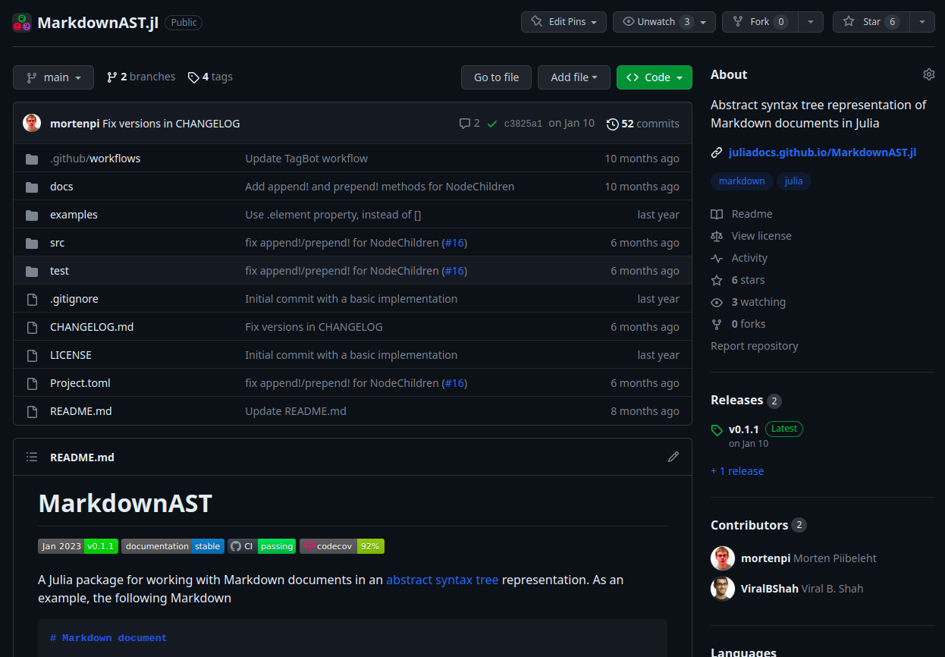The width and height of the screenshot is (945, 657).
Task: Open the Unwatch notifications dropdown
Action: coord(664,22)
